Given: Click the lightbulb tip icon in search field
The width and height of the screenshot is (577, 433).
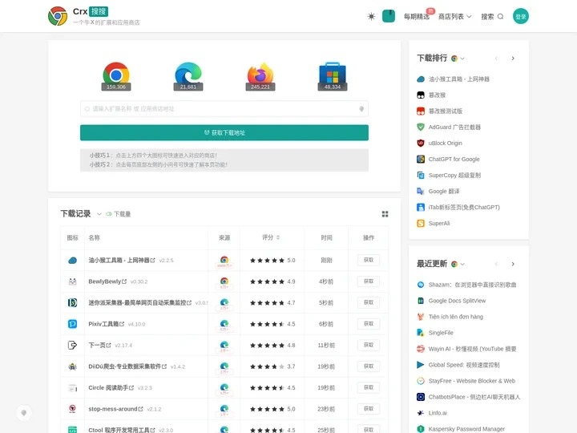Looking at the screenshot, I should (x=361, y=109).
